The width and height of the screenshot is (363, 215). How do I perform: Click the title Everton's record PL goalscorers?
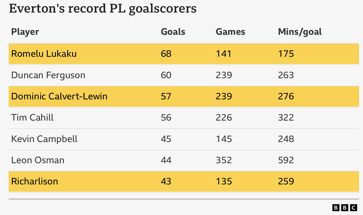pyautogui.click(x=103, y=9)
